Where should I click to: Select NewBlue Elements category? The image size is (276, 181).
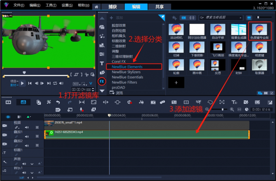tap(130, 66)
